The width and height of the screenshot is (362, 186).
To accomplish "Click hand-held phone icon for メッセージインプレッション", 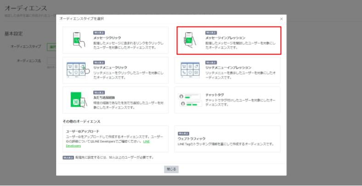I will (x=191, y=40).
